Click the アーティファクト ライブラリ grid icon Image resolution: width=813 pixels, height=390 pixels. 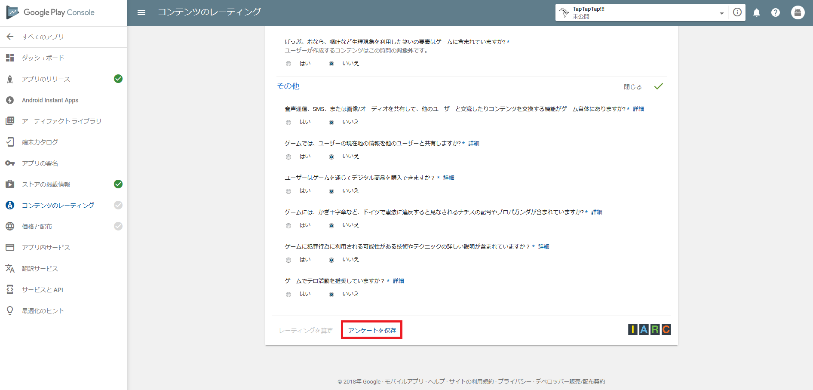[10, 121]
